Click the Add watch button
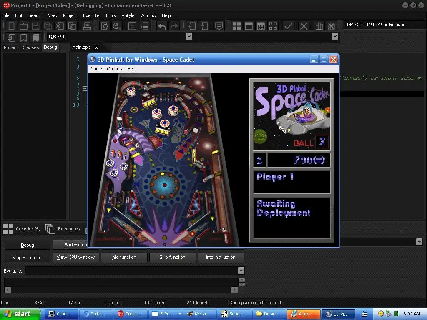The image size is (427, 320). pyautogui.click(x=70, y=245)
